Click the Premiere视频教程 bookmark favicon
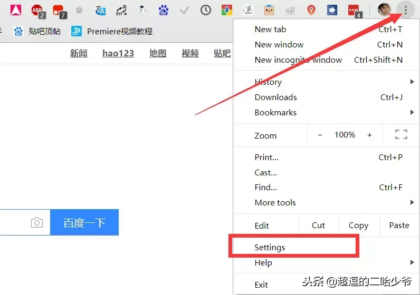 77,31
